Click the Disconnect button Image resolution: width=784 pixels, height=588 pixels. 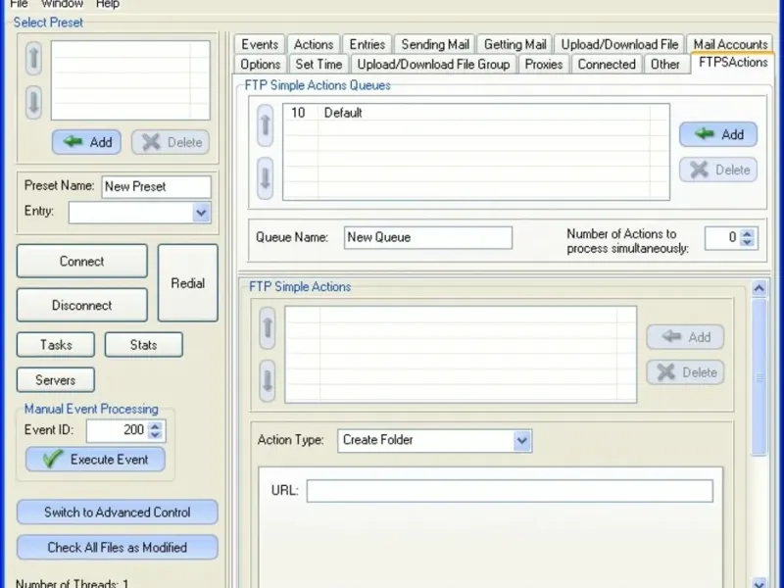tap(82, 305)
